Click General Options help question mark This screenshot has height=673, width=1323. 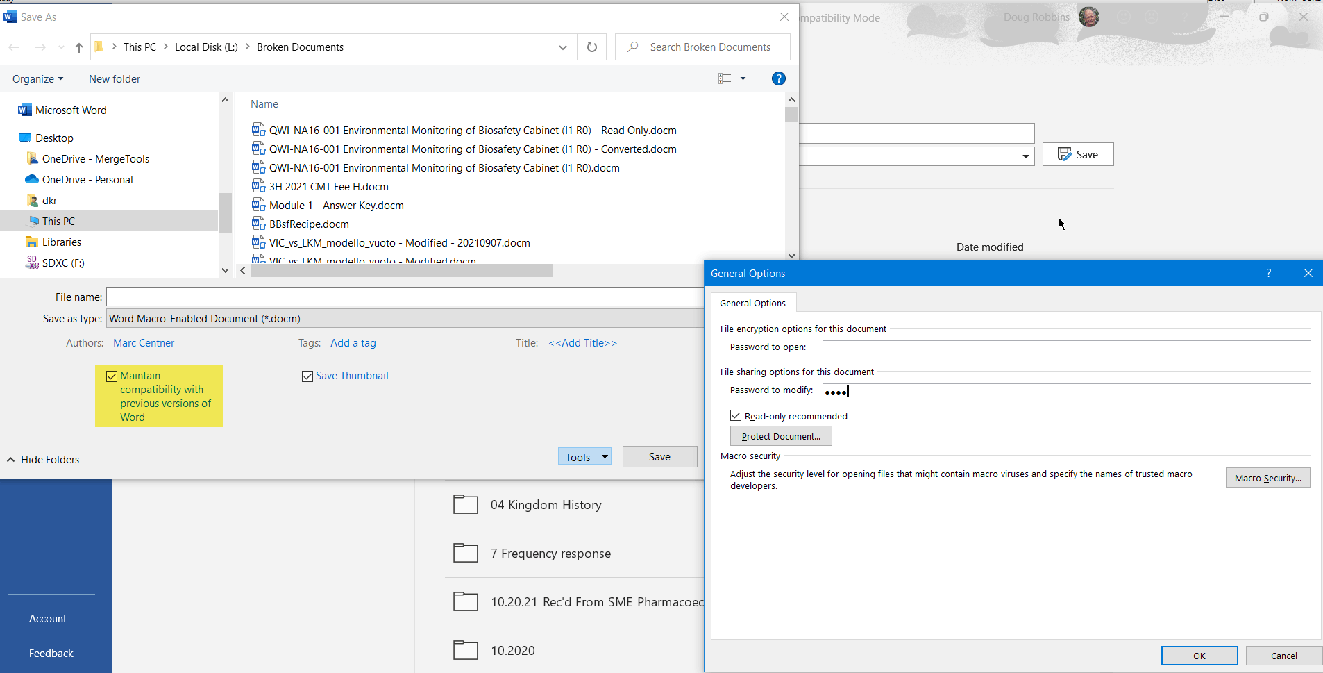1269,274
